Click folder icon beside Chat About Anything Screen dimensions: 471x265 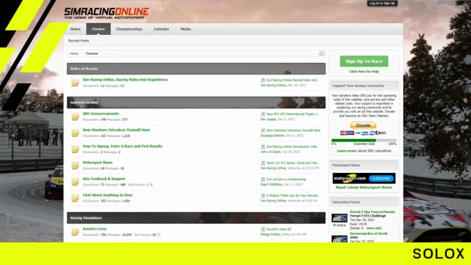[75, 198]
